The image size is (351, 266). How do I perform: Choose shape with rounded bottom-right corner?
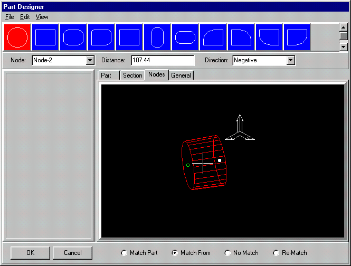(x=297, y=37)
